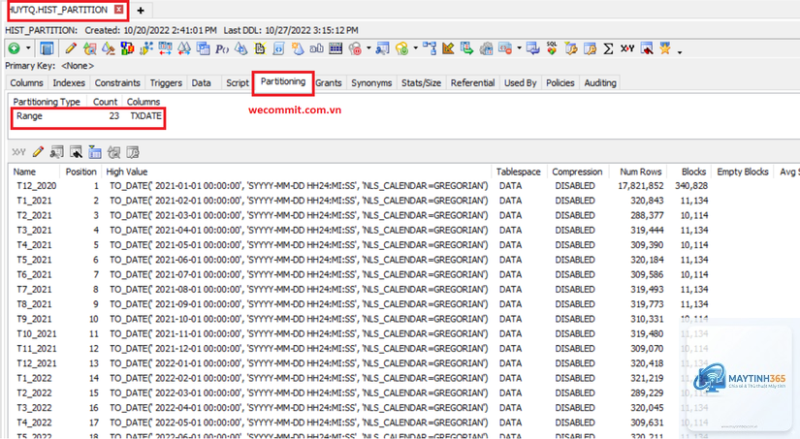Click the Sigma sum icon
Screen dimensions: 800x439
(608, 49)
